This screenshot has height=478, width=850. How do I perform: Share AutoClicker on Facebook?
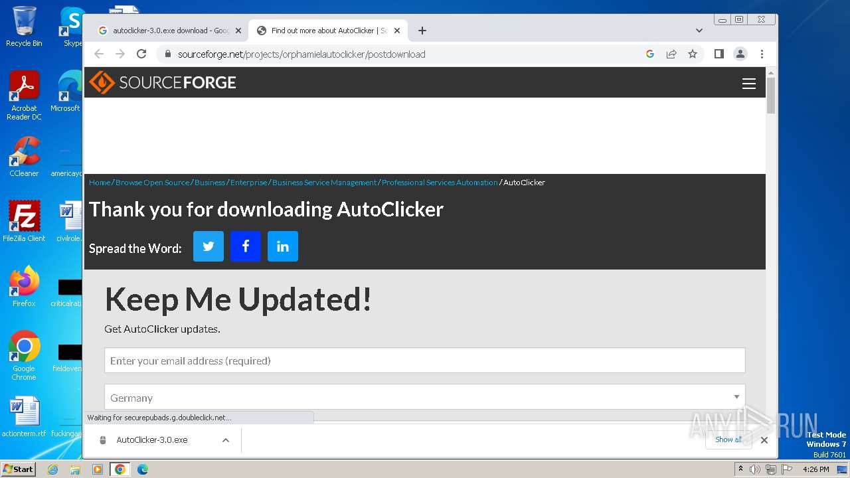[x=246, y=246]
